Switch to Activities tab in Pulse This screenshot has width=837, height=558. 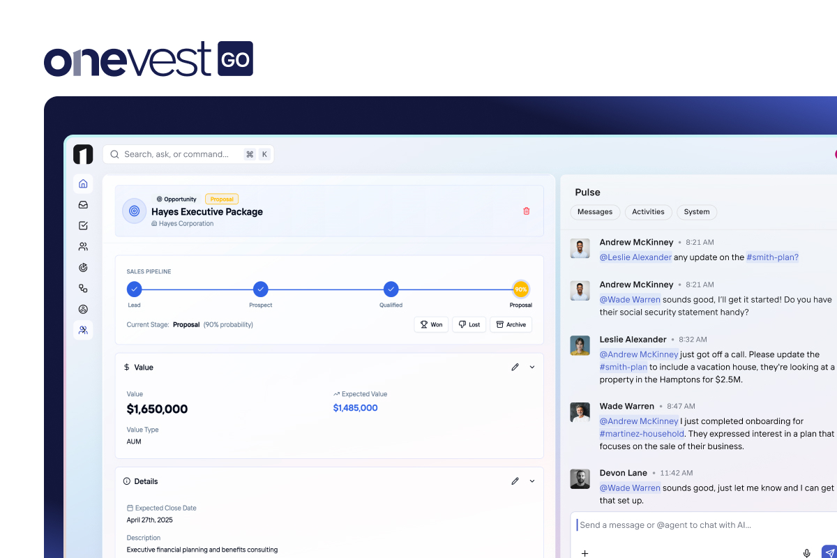point(648,212)
